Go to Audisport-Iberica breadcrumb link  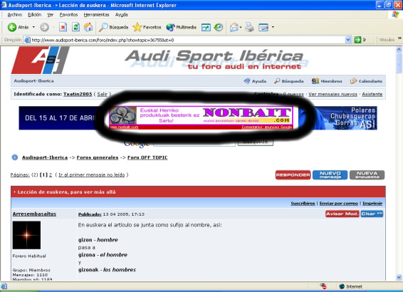click(45, 157)
